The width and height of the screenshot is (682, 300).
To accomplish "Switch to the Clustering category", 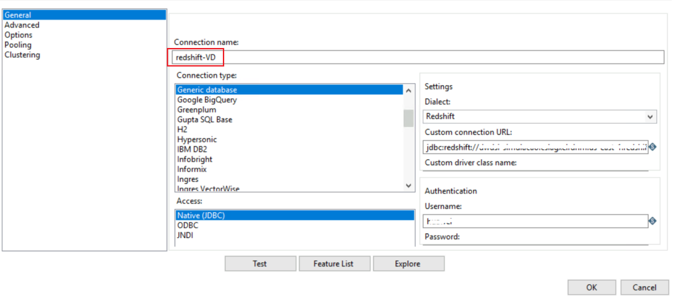I will [x=84, y=55].
